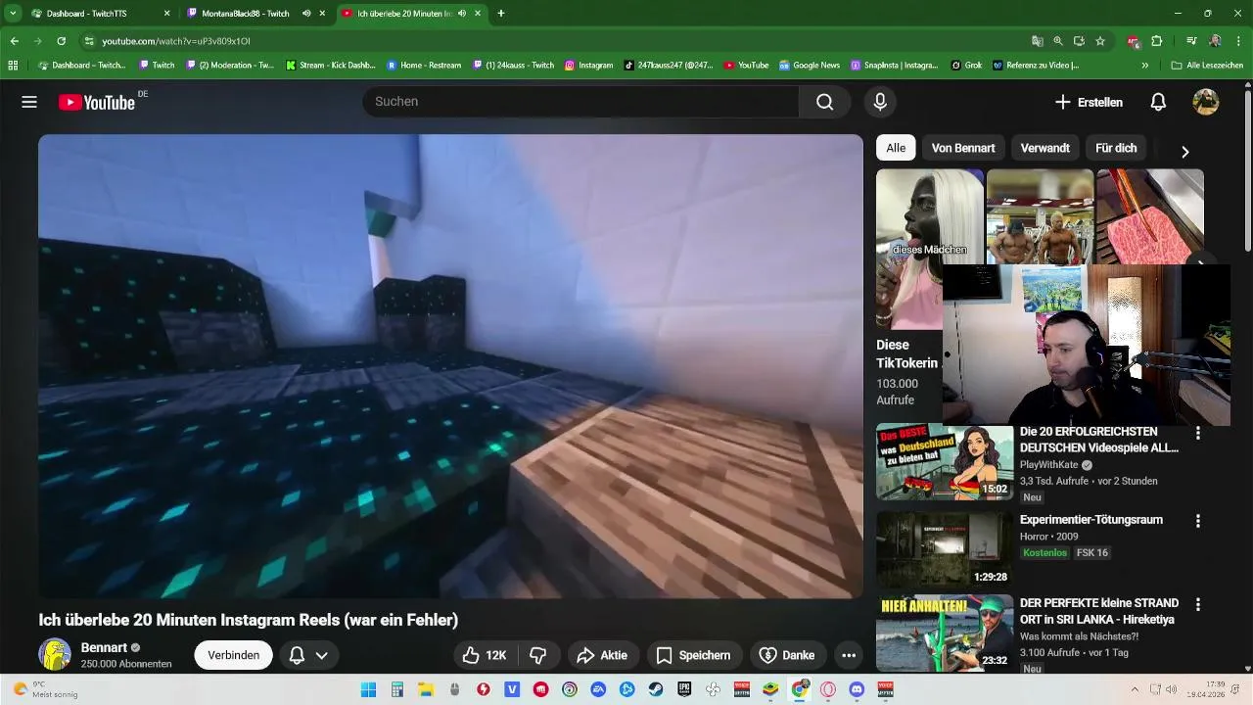Switch to MontanaBlack88 - Twitch tab
1253x705 pixels.
pyautogui.click(x=256, y=14)
